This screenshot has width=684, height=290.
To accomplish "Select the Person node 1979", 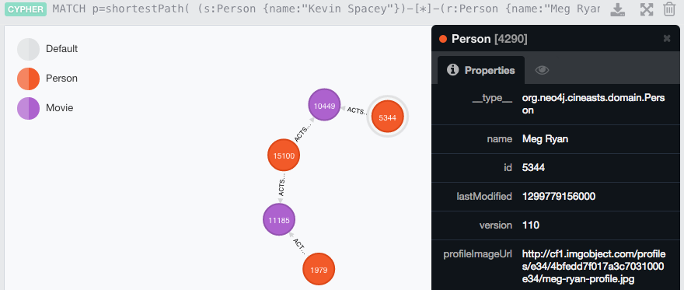I will click(x=319, y=269).
